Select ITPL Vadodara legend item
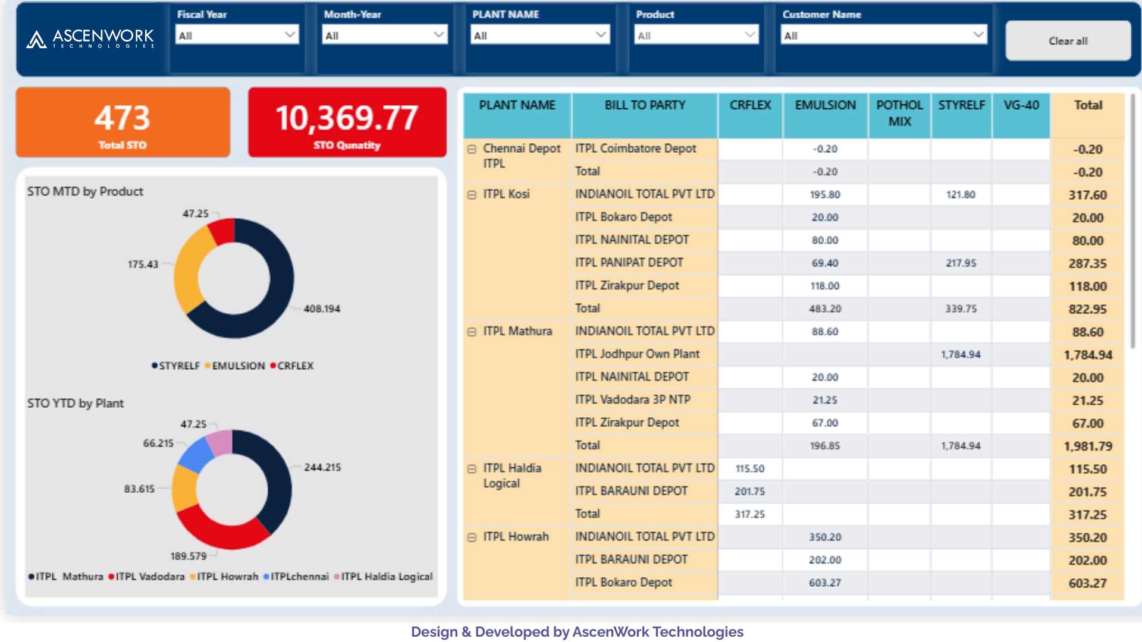This screenshot has height=642, width=1142. pyautogui.click(x=149, y=577)
